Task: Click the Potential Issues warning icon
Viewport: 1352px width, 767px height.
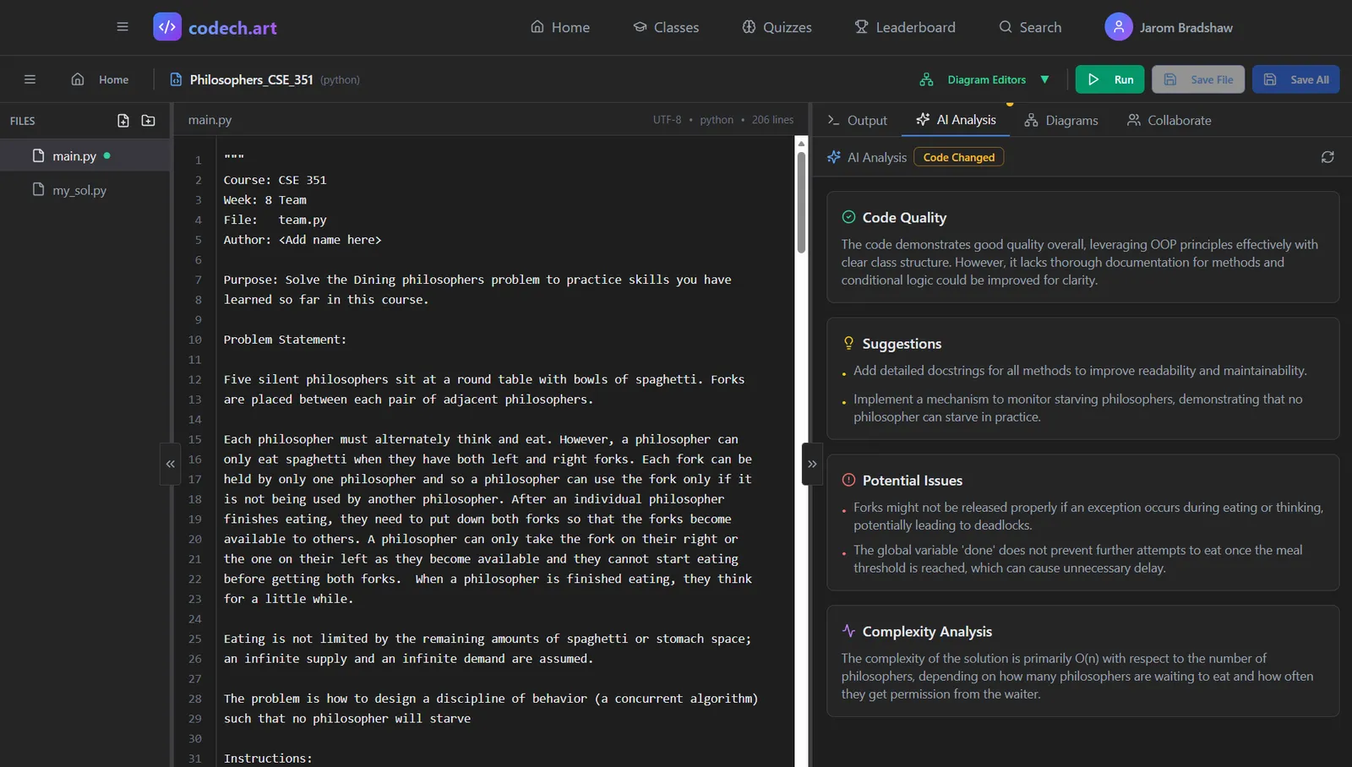Action: point(848,480)
